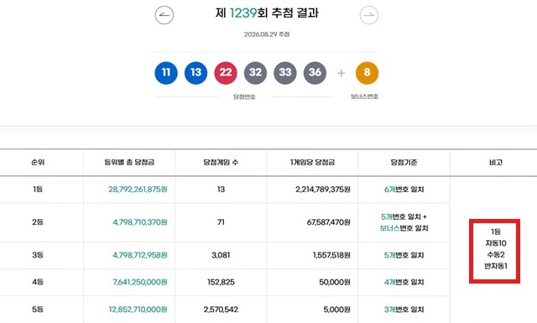Click total prize 28,792,261,875원
Viewport: 537px width, 323px height.
(x=138, y=189)
